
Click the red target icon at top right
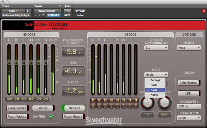coord(204,11)
